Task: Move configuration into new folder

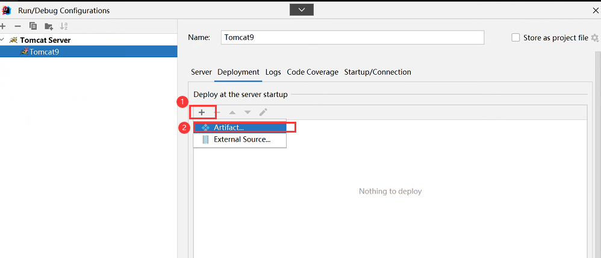Action: [49, 26]
